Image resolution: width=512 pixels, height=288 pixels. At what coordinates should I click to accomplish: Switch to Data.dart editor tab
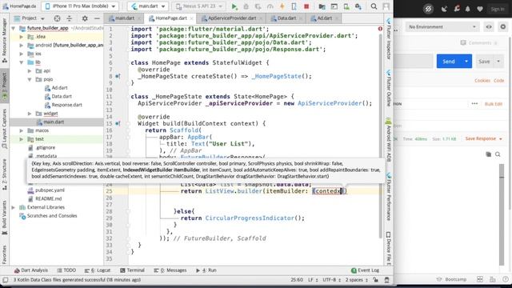286,18
